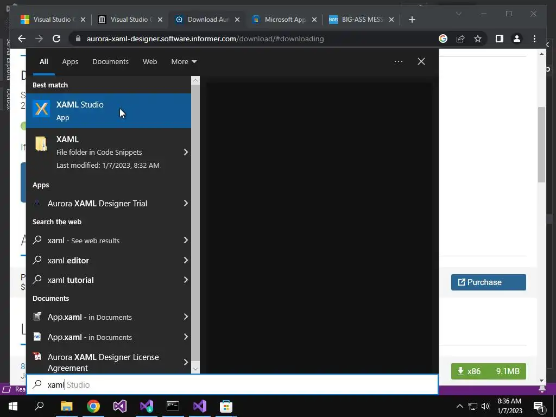
Task: Click 'xaml editor' web suggestion text
Action: tap(68, 260)
